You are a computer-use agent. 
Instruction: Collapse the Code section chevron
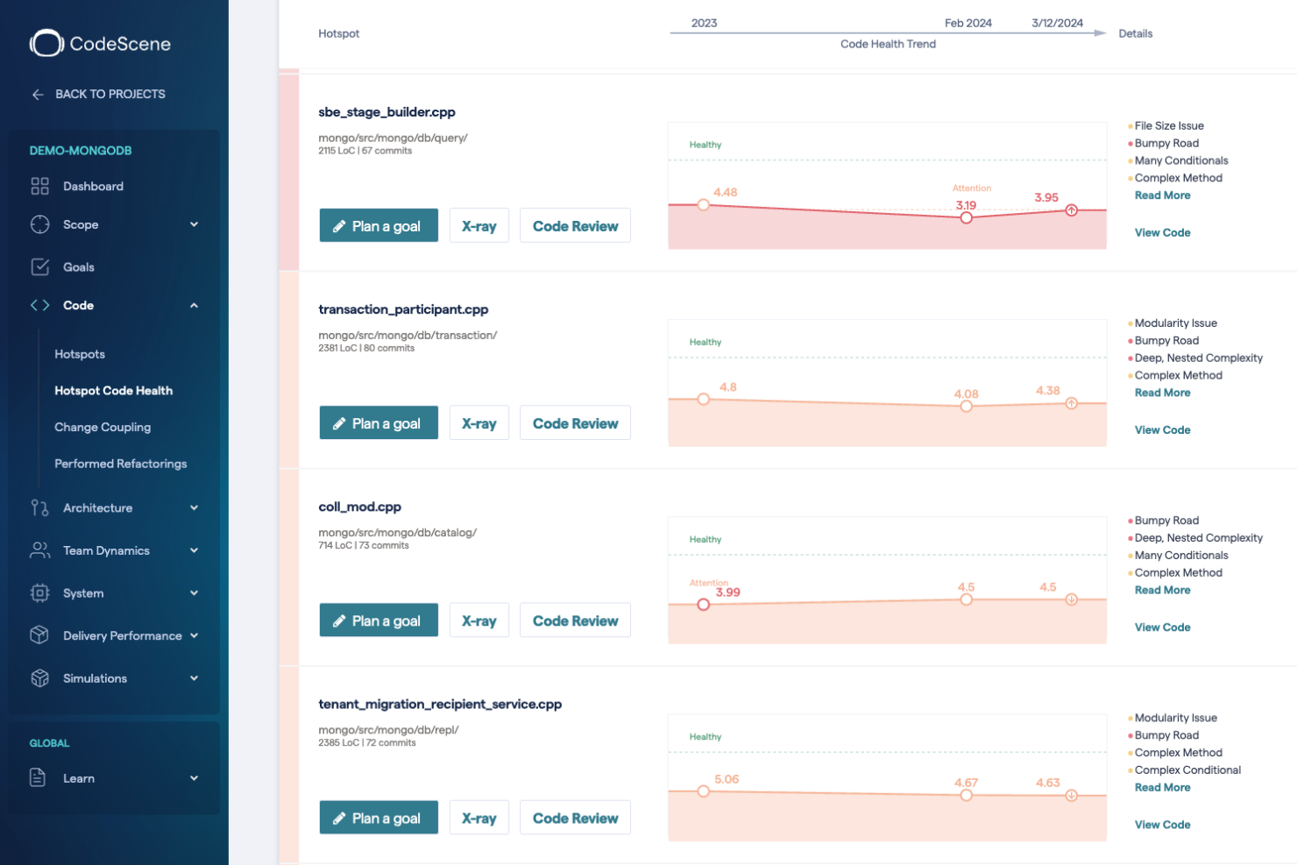[x=195, y=305]
